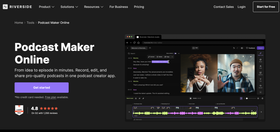Click highlighted text Riverside's new editor?

tap(160, 62)
